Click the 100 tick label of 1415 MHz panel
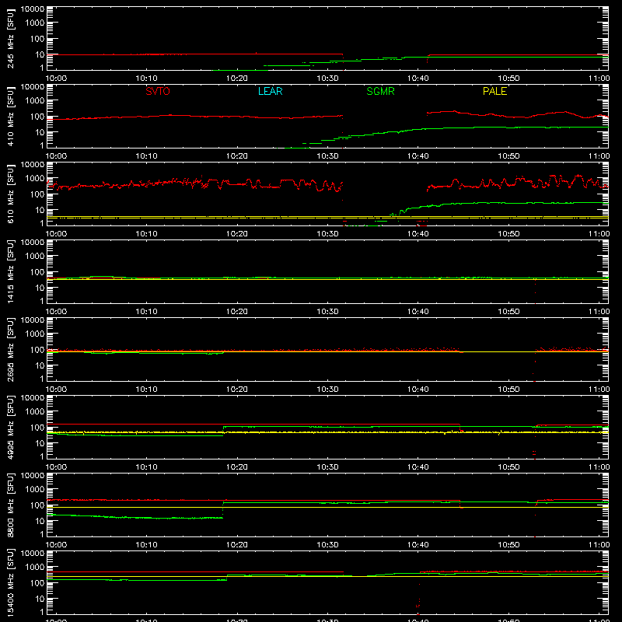Image resolution: width=622 pixels, height=622 pixels. pos(37,272)
